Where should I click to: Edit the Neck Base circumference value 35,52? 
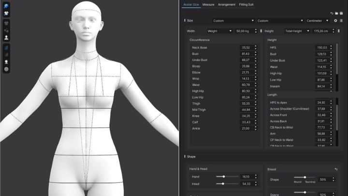click(x=246, y=47)
